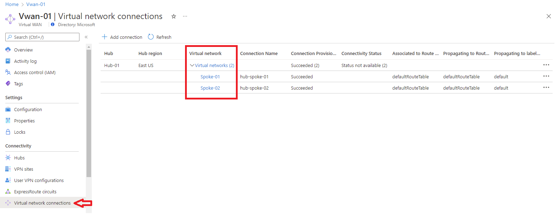The image size is (559, 218).
Task: Click Status not available (2) cell
Action: click(364, 66)
